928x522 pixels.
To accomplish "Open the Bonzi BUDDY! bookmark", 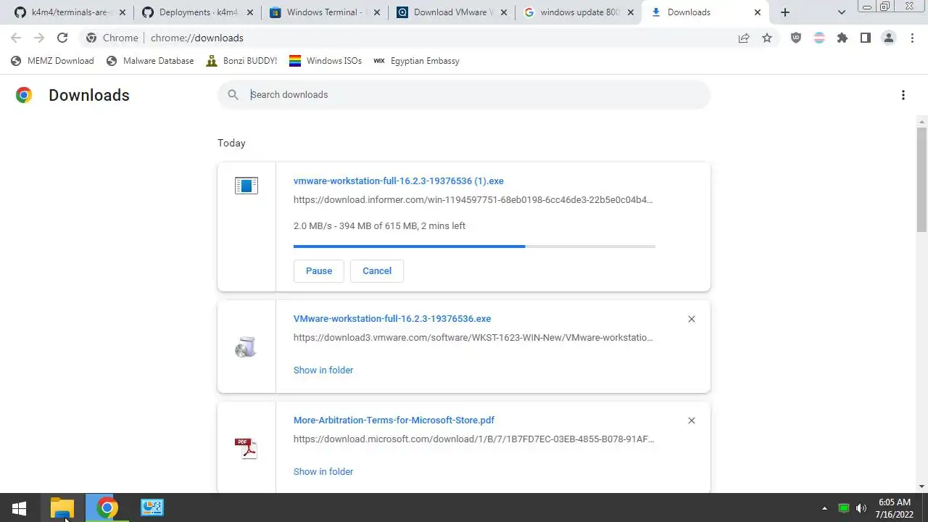I will coord(241,61).
